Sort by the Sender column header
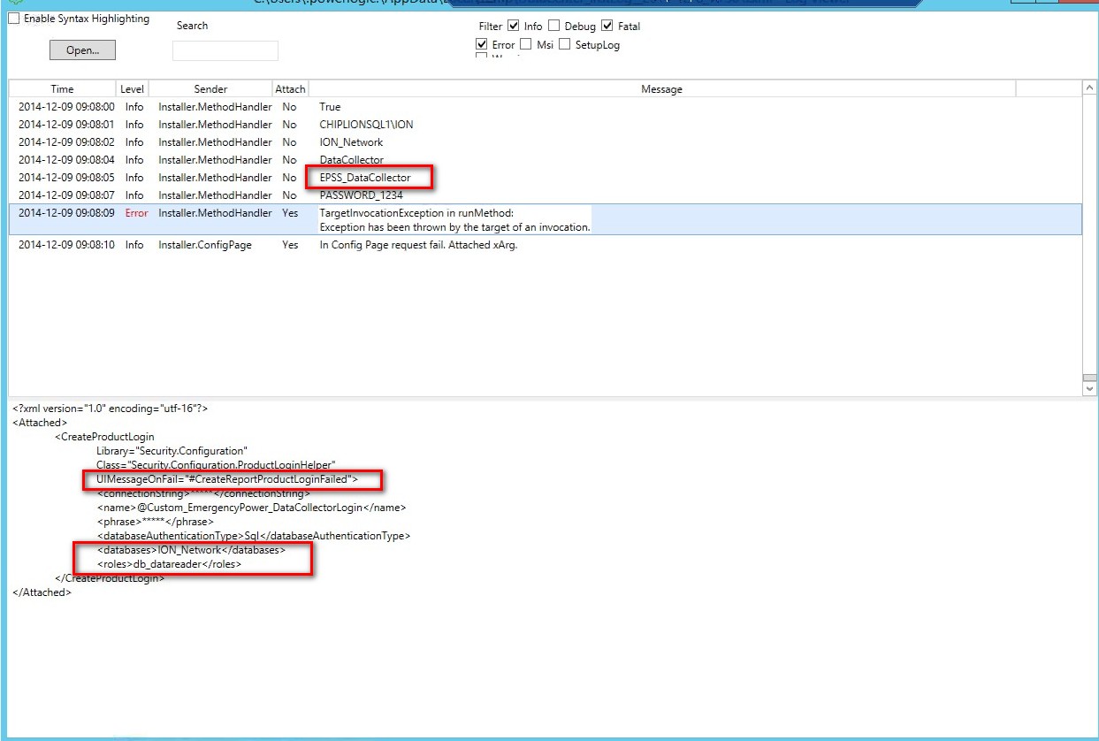Screen dimensions: 1099x741 point(210,88)
